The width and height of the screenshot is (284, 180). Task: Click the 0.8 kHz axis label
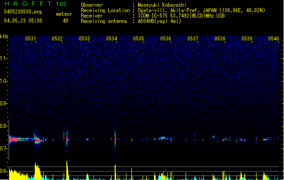click(x=4, y=126)
